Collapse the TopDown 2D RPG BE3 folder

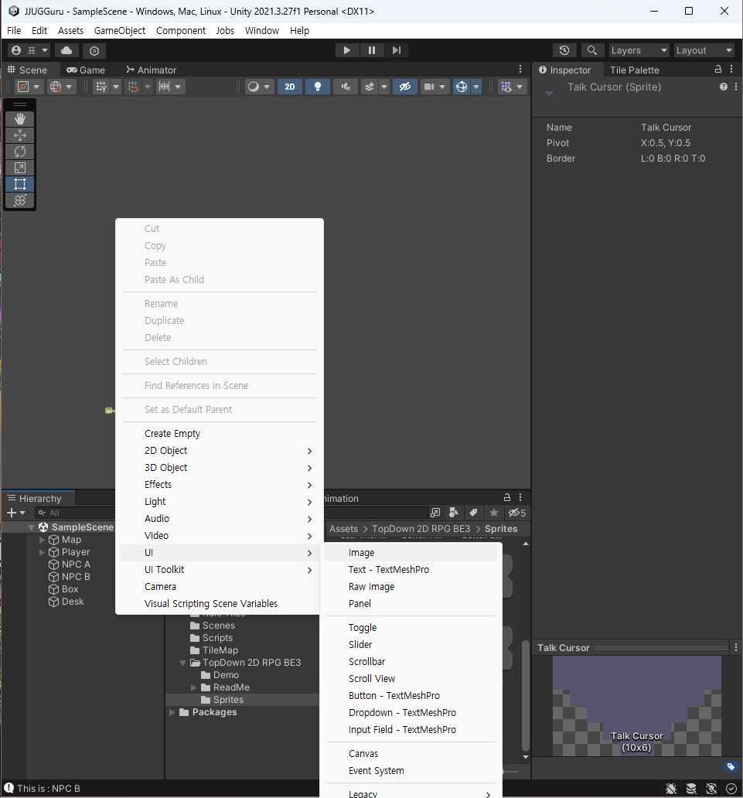tap(182, 663)
